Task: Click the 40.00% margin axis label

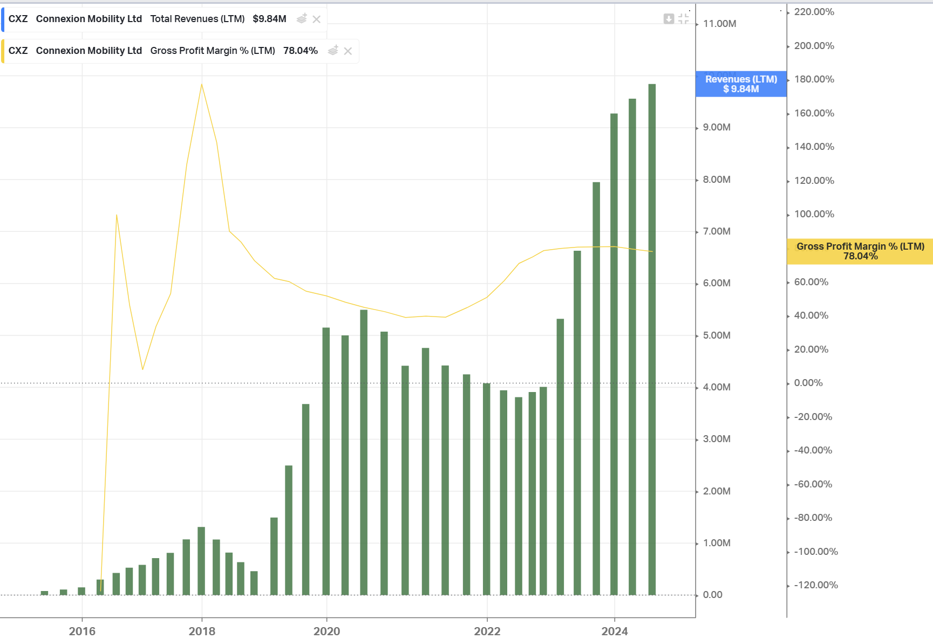Action: (x=811, y=315)
